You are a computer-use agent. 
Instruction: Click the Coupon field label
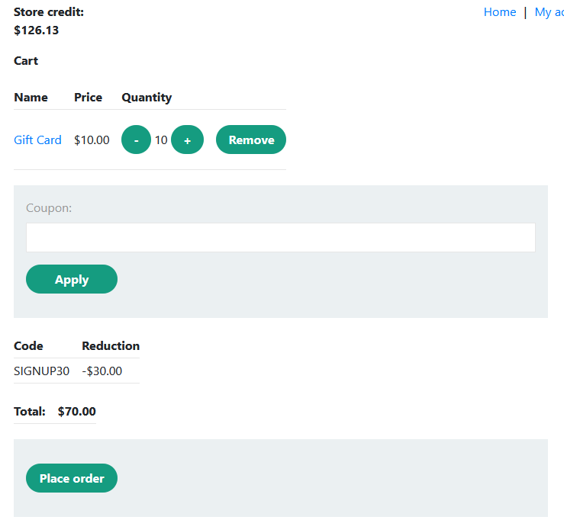[49, 207]
